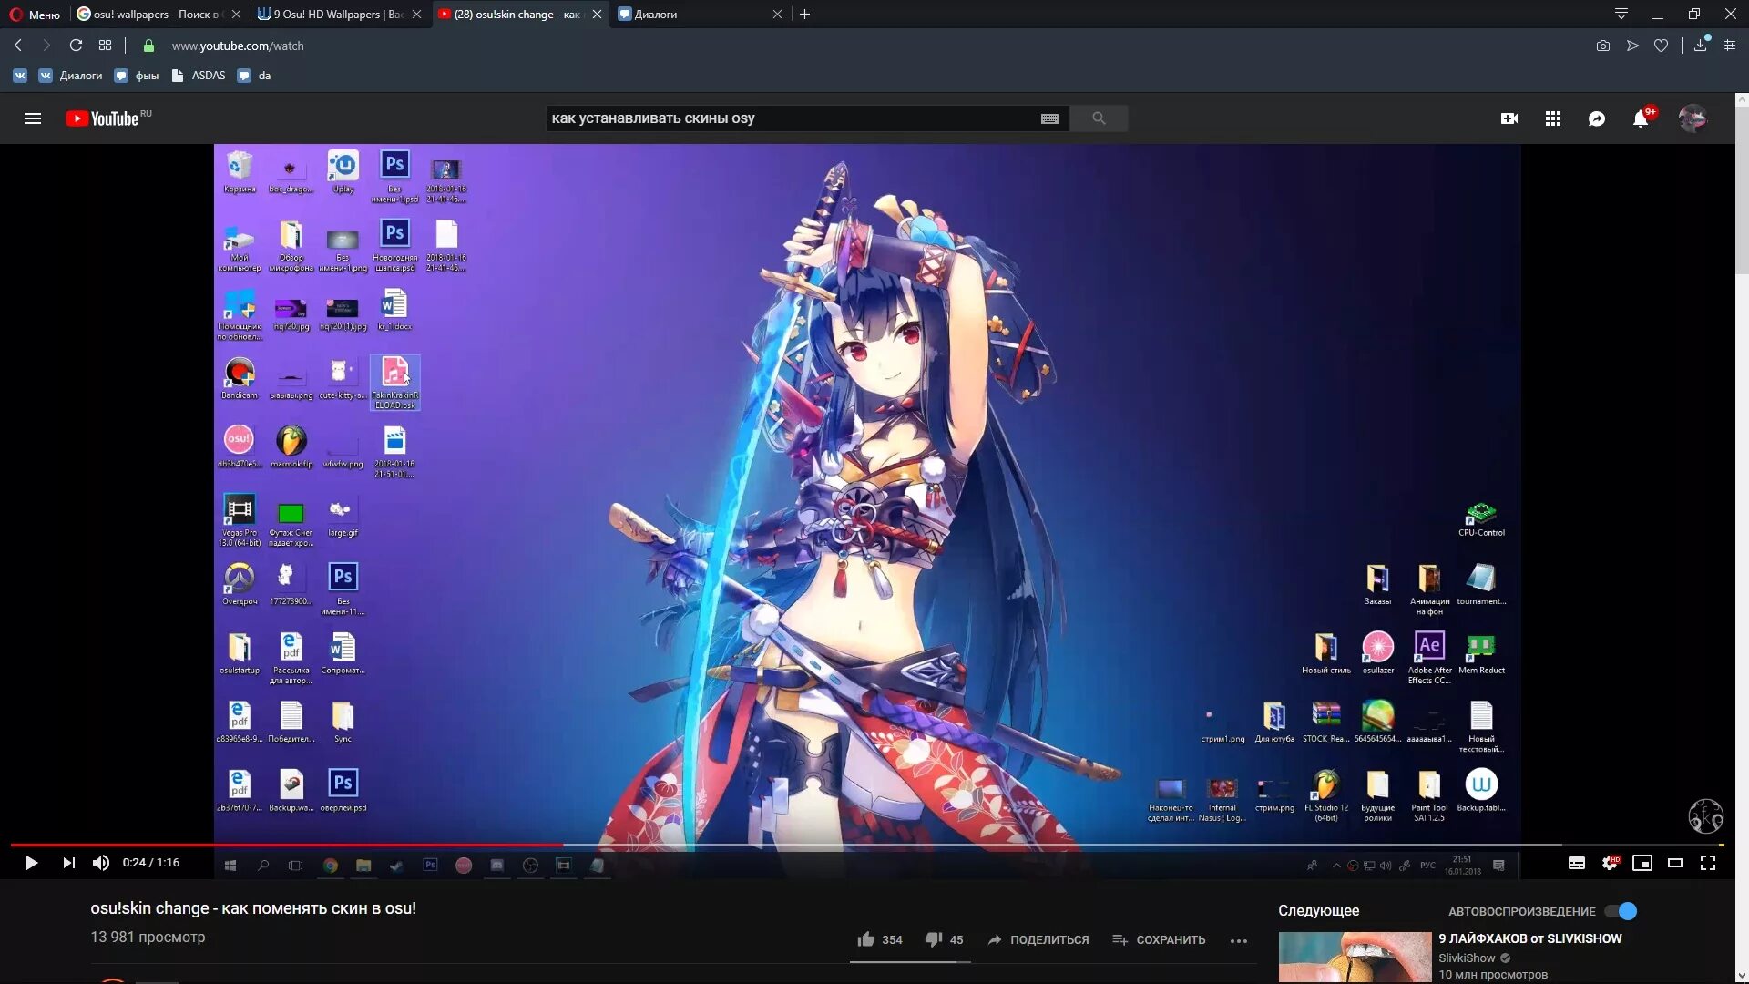Toggle autoplay switch for next video
Image resolution: width=1749 pixels, height=984 pixels.
(x=1624, y=909)
